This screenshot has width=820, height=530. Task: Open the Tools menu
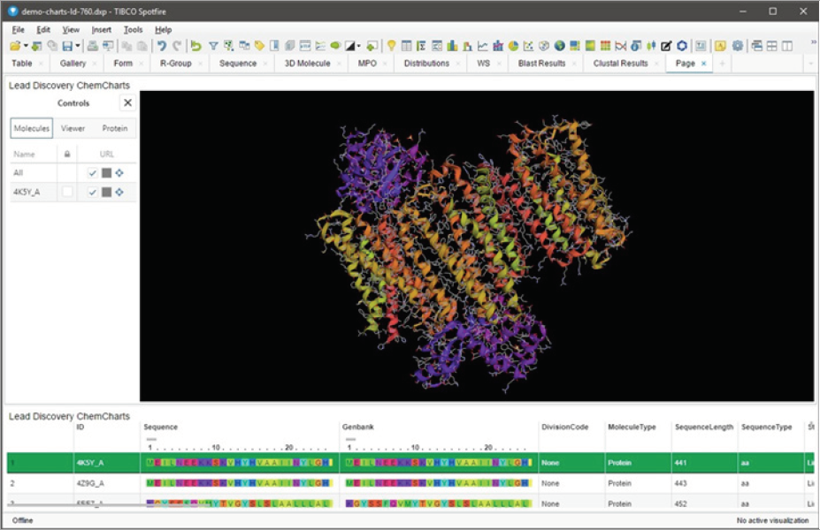(x=133, y=30)
